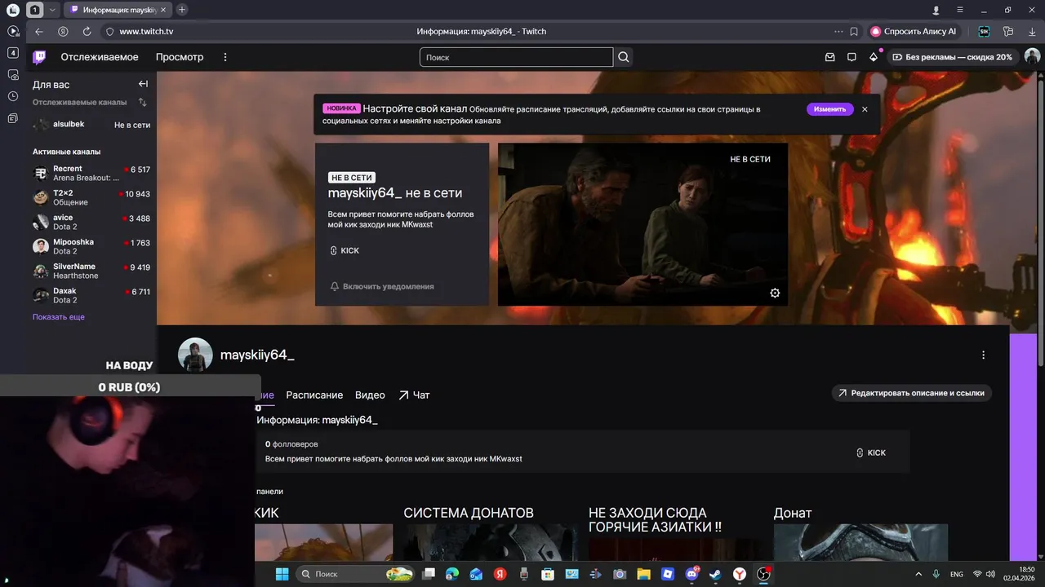Switch to the Видео tab
1045x587 pixels.
click(370, 395)
